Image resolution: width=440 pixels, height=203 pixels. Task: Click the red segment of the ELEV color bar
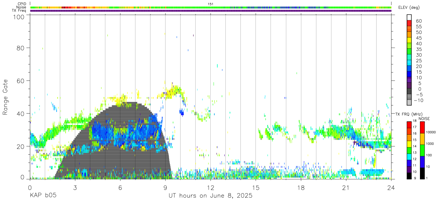pos(409,23)
